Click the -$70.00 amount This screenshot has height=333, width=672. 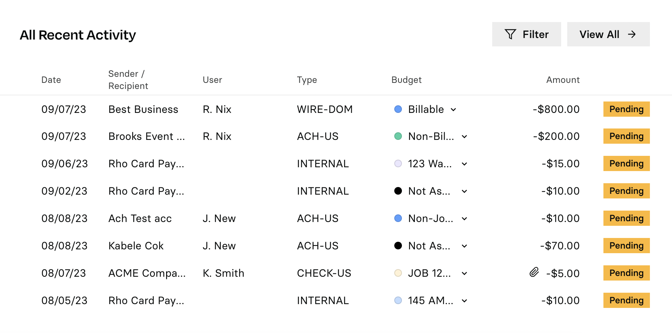[560, 246]
